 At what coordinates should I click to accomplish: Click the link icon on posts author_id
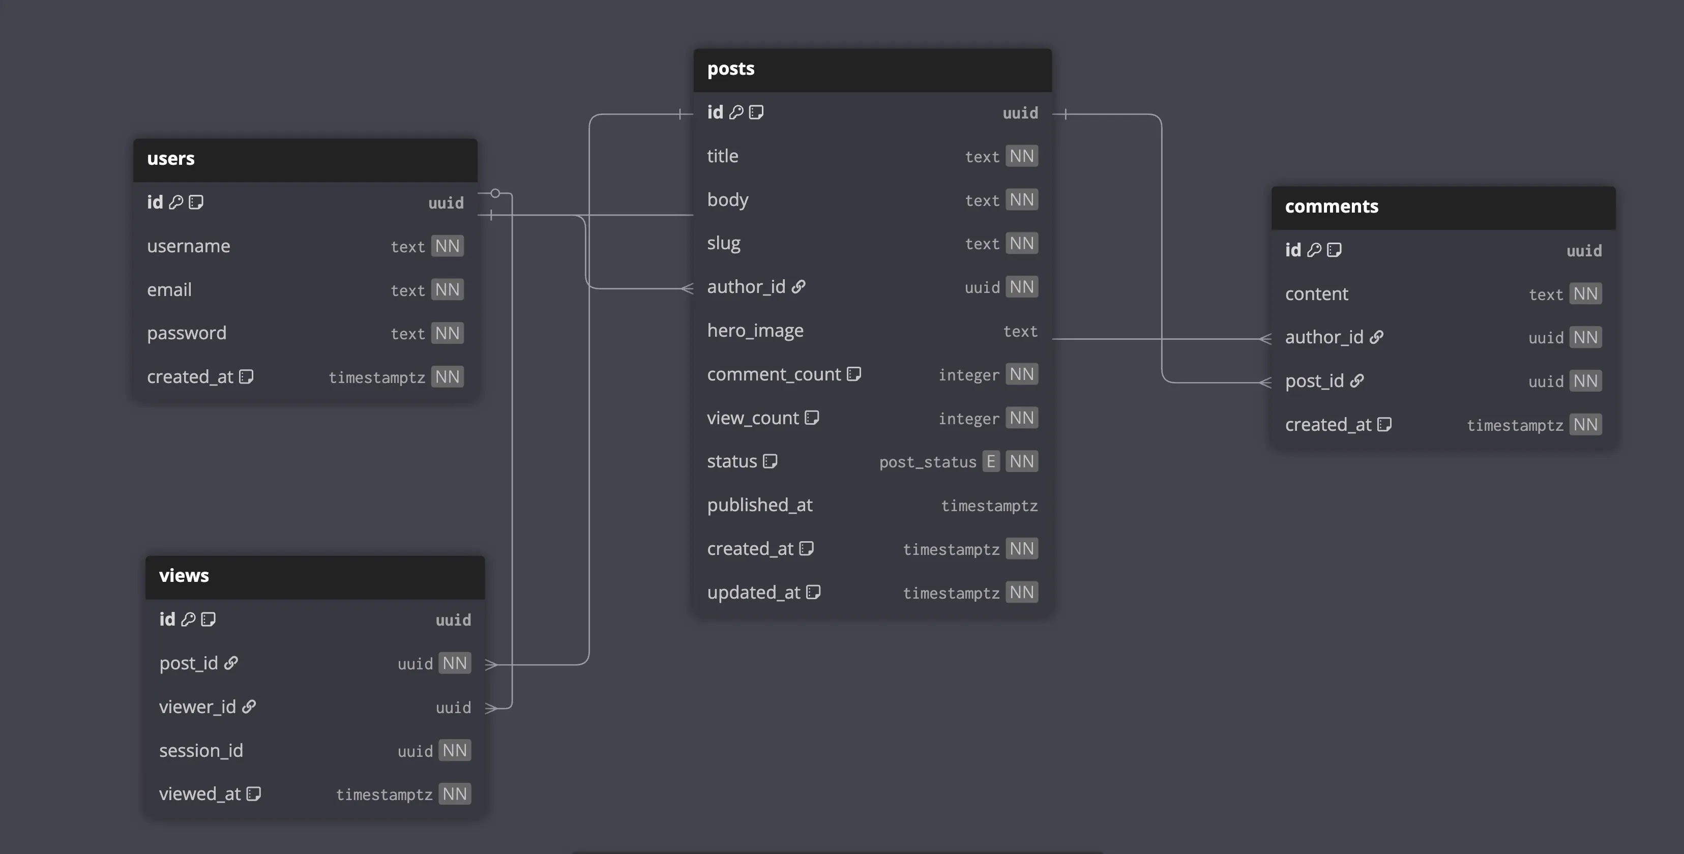click(798, 286)
